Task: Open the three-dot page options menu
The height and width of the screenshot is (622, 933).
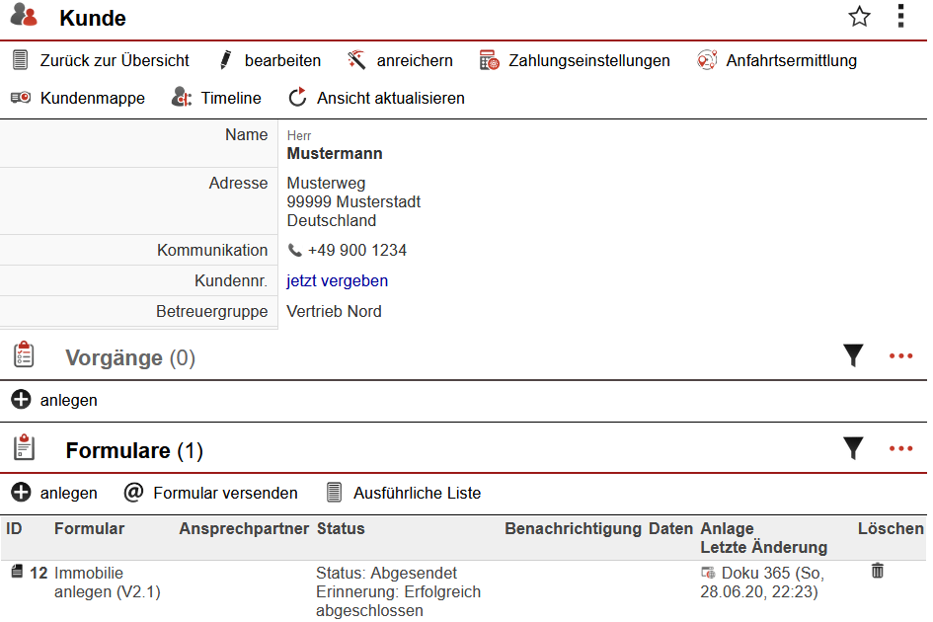Action: [900, 16]
